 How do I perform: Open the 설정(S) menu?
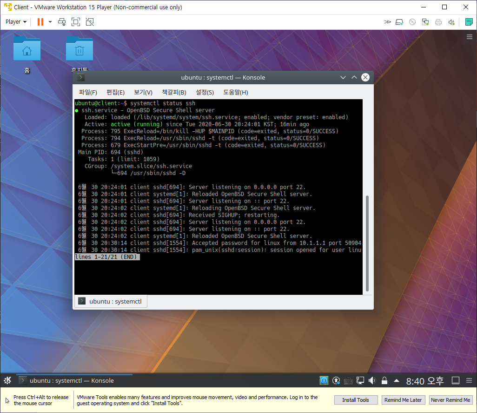(205, 92)
